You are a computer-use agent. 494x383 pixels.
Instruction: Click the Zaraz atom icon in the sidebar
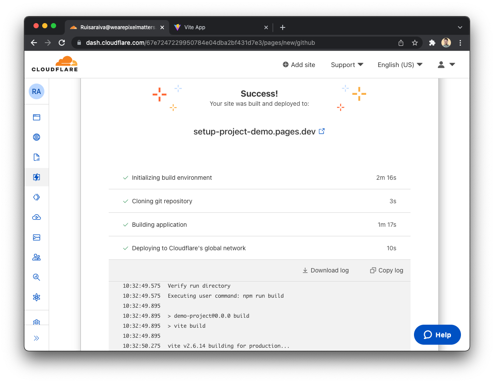click(x=37, y=297)
